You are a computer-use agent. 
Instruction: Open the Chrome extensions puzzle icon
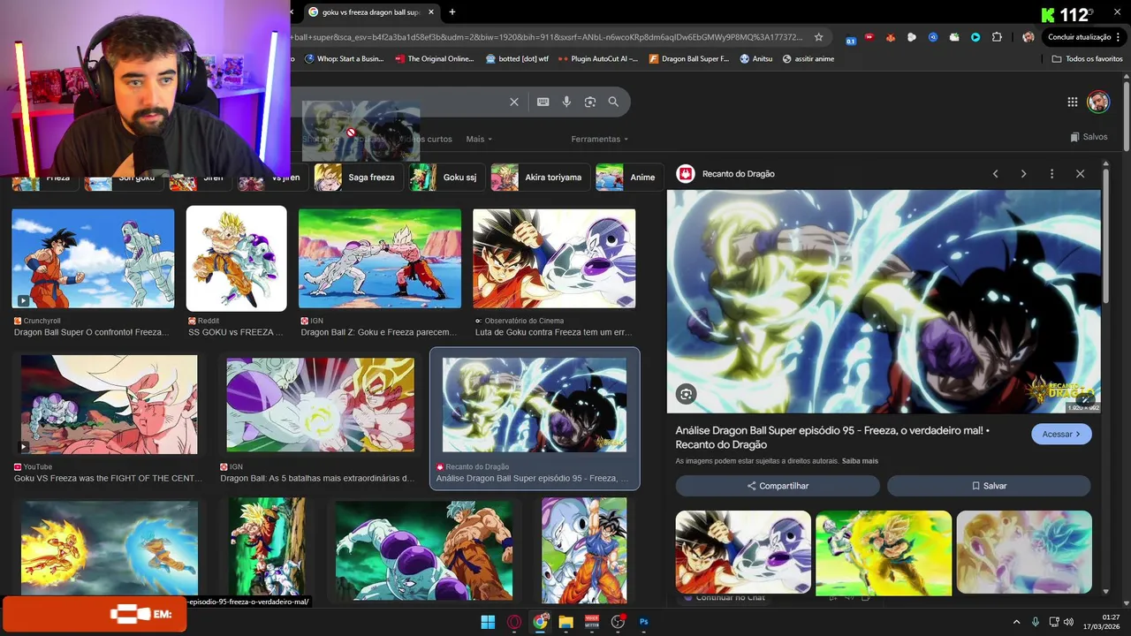[997, 37]
